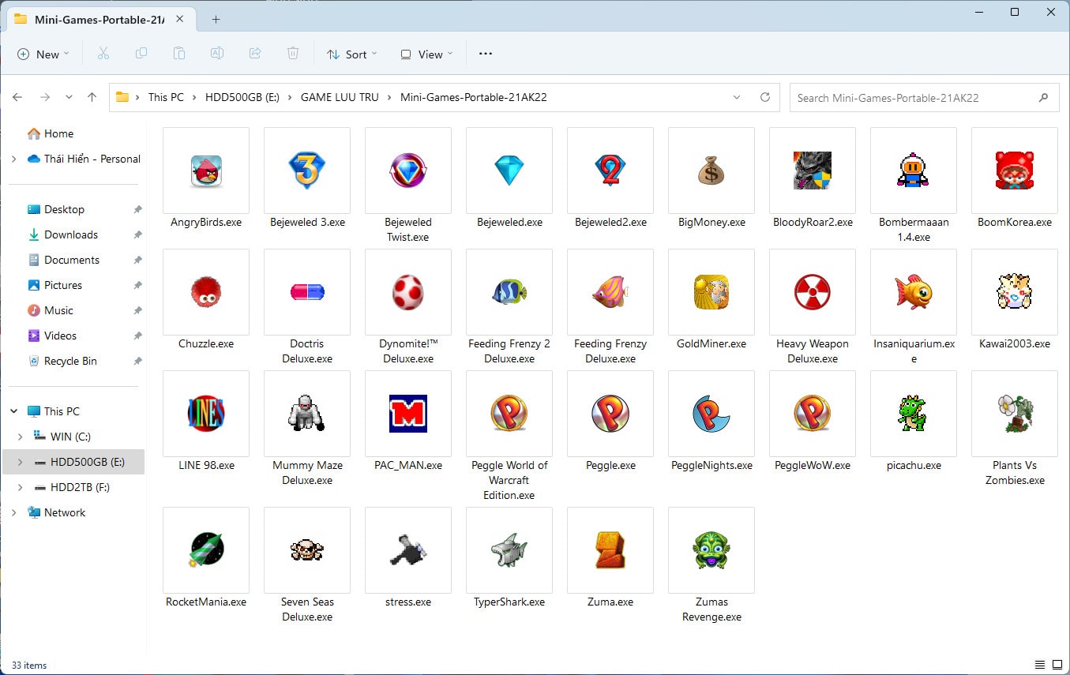
Task: Select picachu.exe green dragon icon
Action: [914, 414]
